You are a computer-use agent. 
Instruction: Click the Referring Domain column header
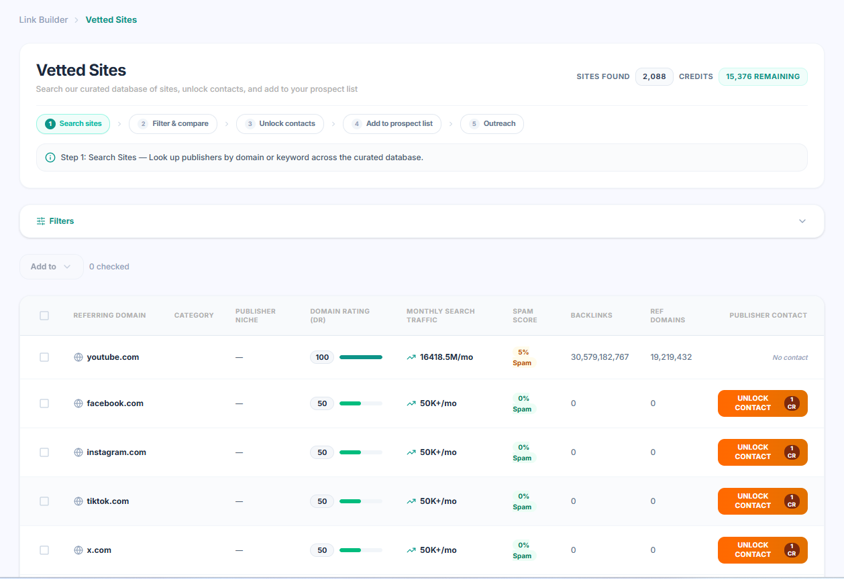click(109, 316)
